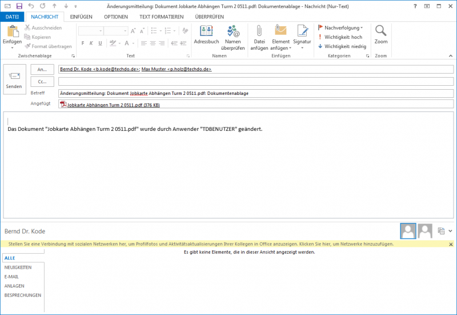The image size is (457, 315).
Task: Click the Einfügen paste icon
Action: tap(12, 31)
